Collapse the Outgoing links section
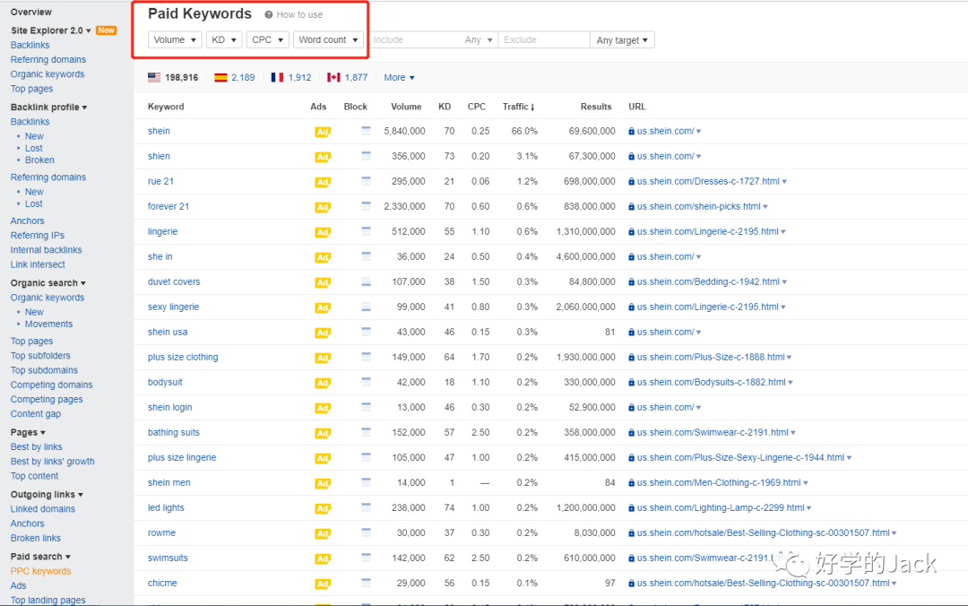This screenshot has height=606, width=968. (47, 494)
